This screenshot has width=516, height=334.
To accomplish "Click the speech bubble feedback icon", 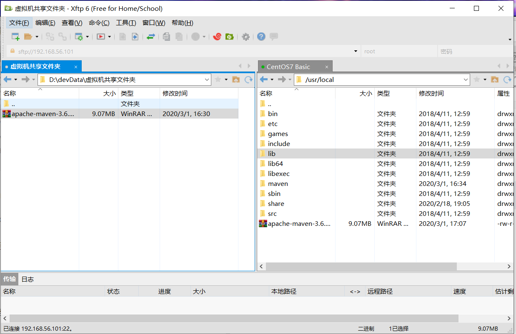I will tap(274, 37).
